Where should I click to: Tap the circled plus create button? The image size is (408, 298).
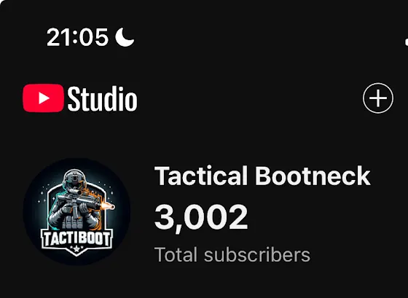pyautogui.click(x=378, y=98)
